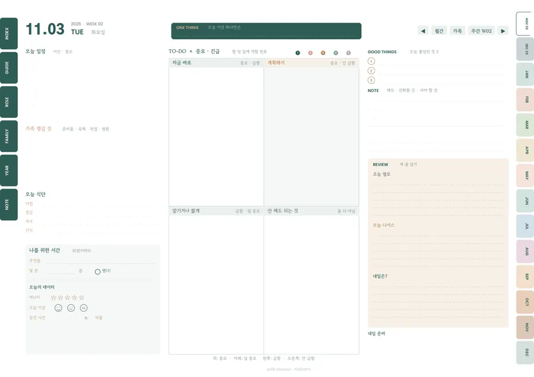Screen dimensions: 534x377
Task: Jump to the AUG month tab
Action: tap(526, 251)
